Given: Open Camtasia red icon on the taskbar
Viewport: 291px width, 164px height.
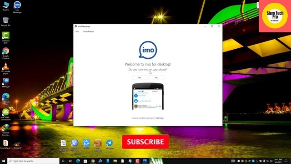Looking at the screenshot, I should click(x=137, y=161).
